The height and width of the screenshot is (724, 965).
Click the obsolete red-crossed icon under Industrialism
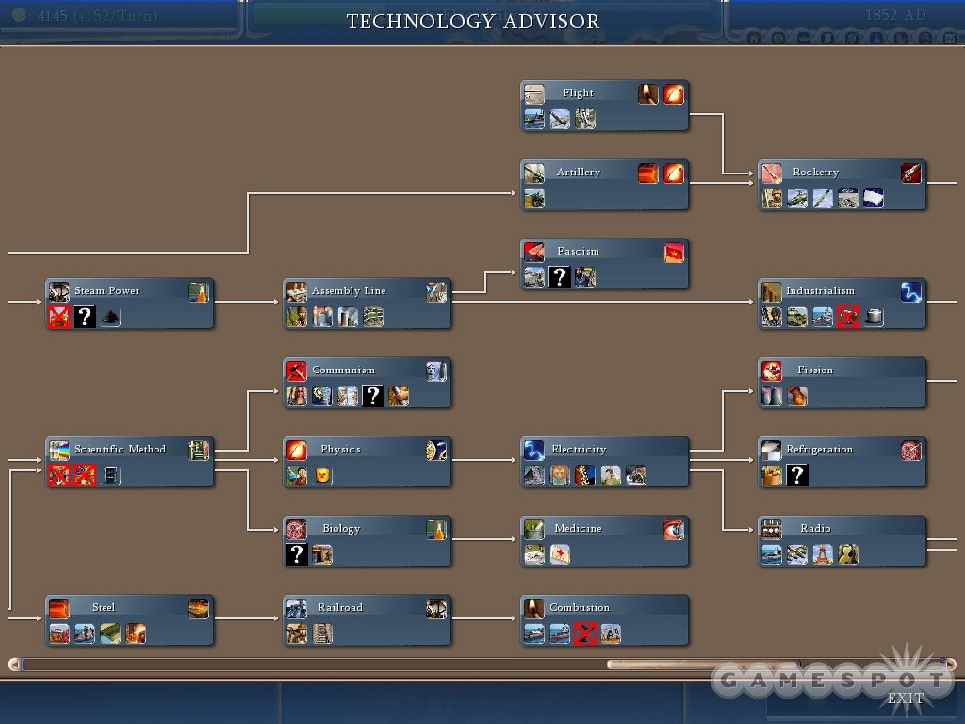click(x=848, y=317)
